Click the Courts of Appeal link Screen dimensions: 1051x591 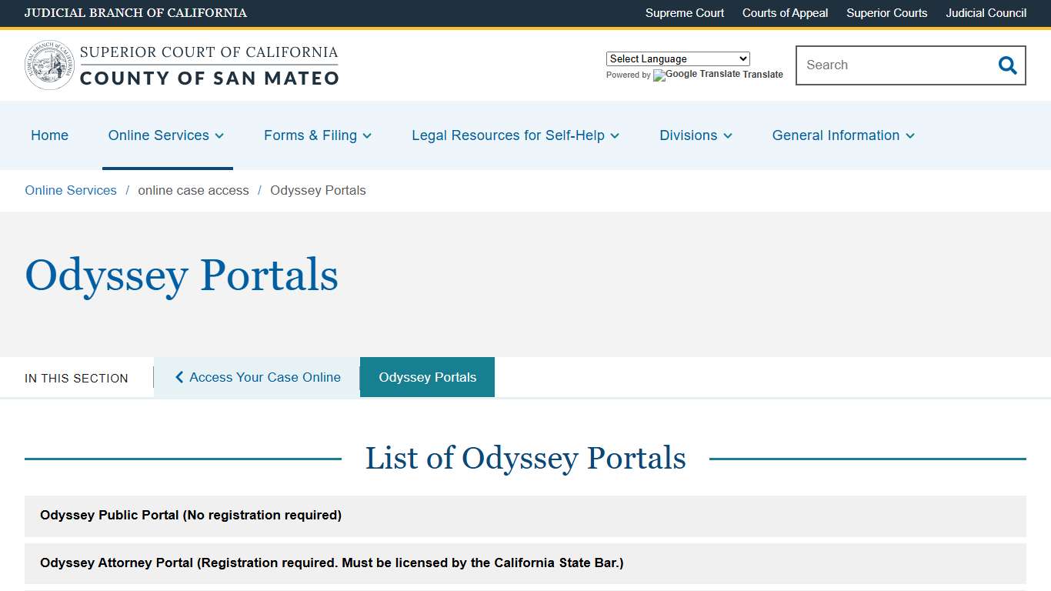click(x=785, y=13)
